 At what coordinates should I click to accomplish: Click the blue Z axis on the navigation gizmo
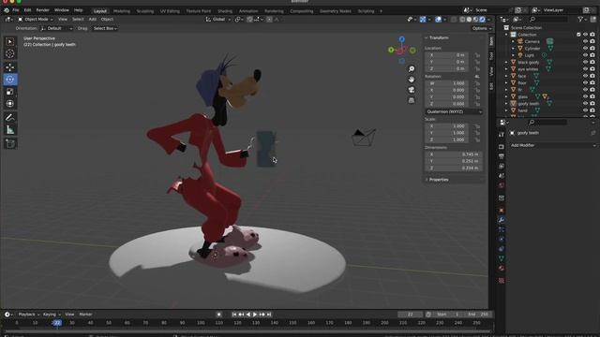coord(402,39)
